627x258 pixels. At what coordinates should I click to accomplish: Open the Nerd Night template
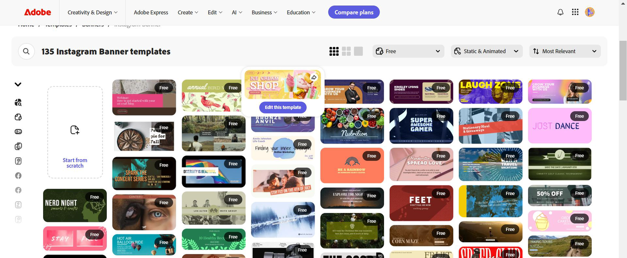coord(75,206)
